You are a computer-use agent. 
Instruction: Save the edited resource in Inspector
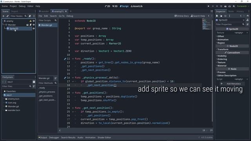[x=225, y=16]
